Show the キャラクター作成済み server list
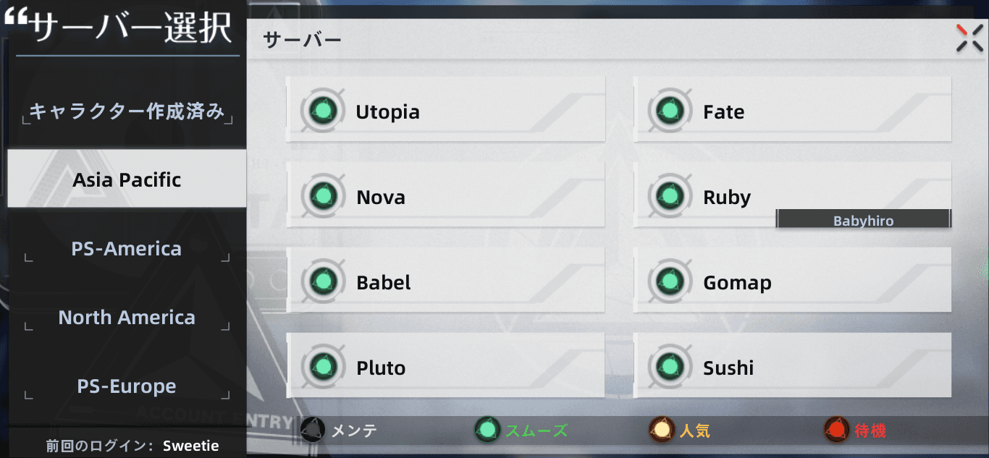The image size is (989, 458). point(127,112)
